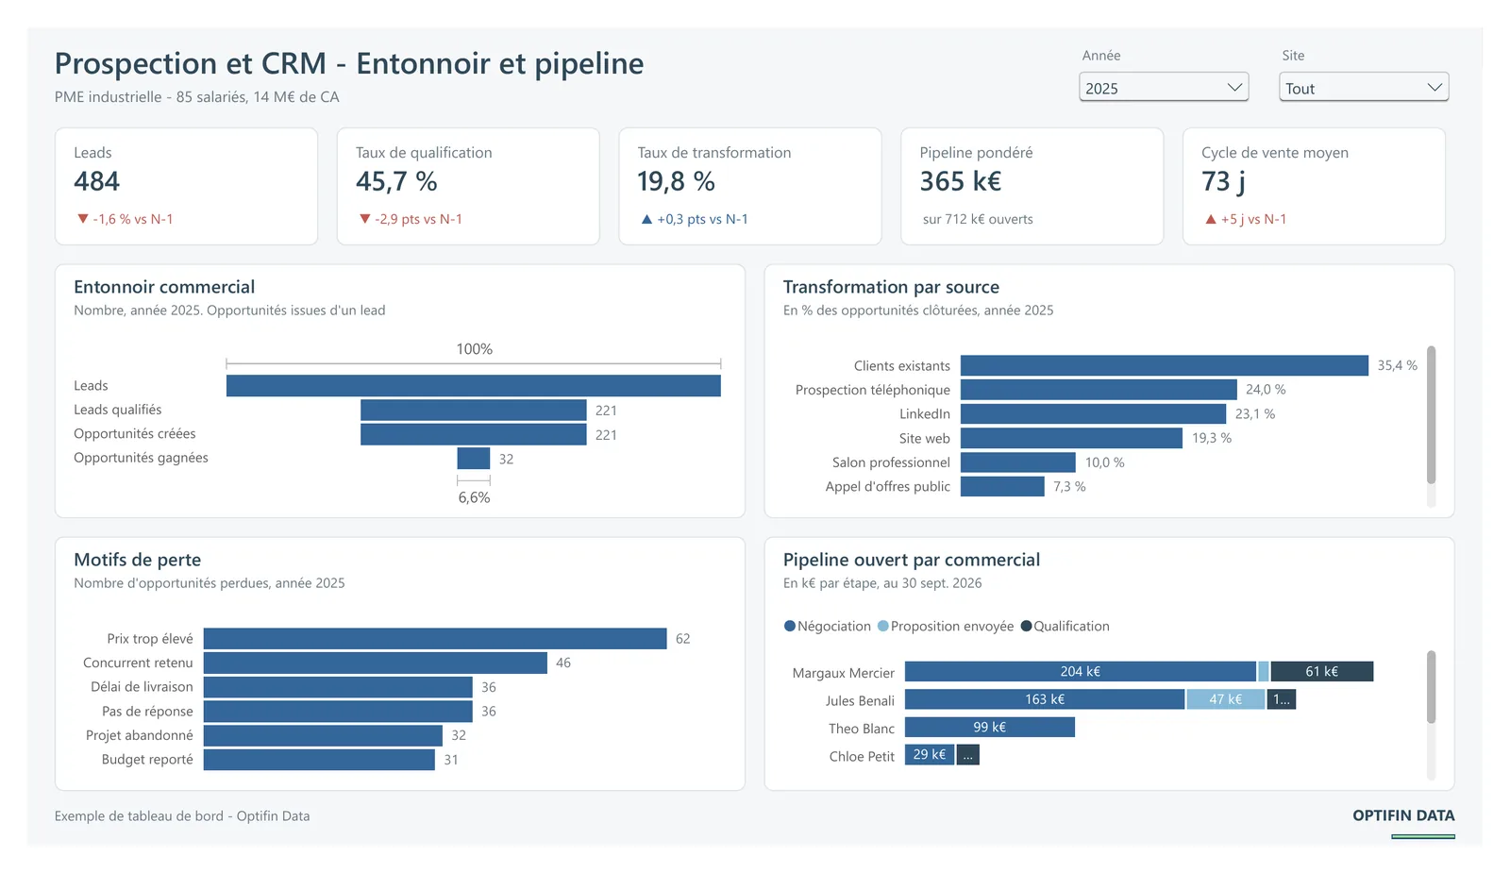Screen dimensions: 1510x873
Task: Click Chloe Petit's 29 k€ segment
Action: click(930, 754)
